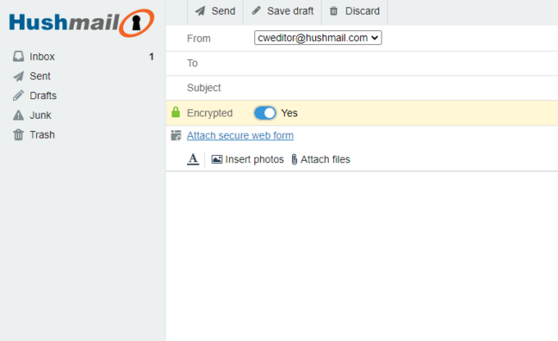This screenshot has height=341, width=558.
Task: Open the text formatting underlined A icon
Action: [193, 159]
